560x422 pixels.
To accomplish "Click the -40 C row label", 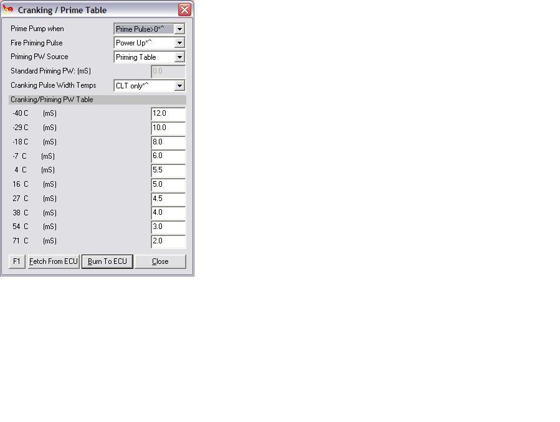I will [34, 113].
